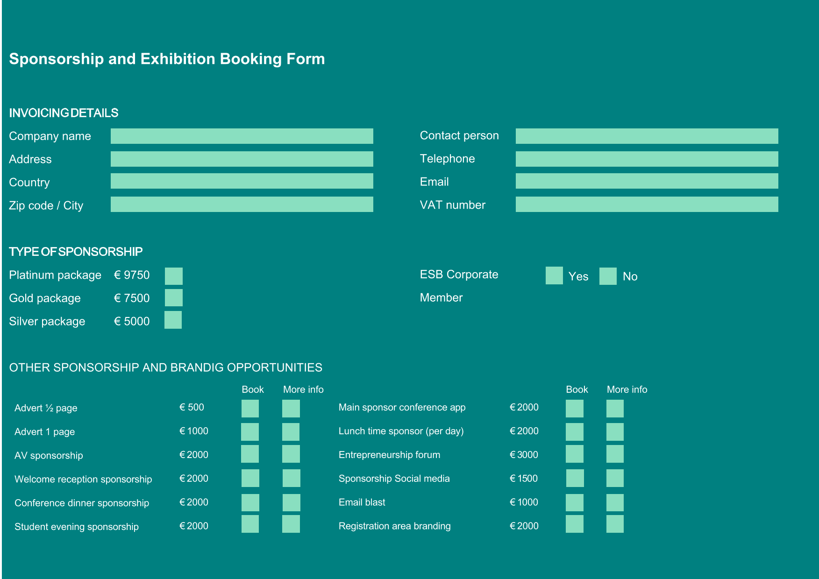Click the Zip code / City field

pyautogui.click(x=242, y=204)
